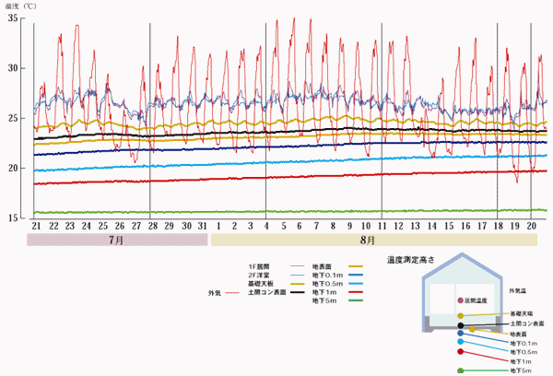Click the 7月 month bar
Screen dimensions: 553x376
point(117,240)
